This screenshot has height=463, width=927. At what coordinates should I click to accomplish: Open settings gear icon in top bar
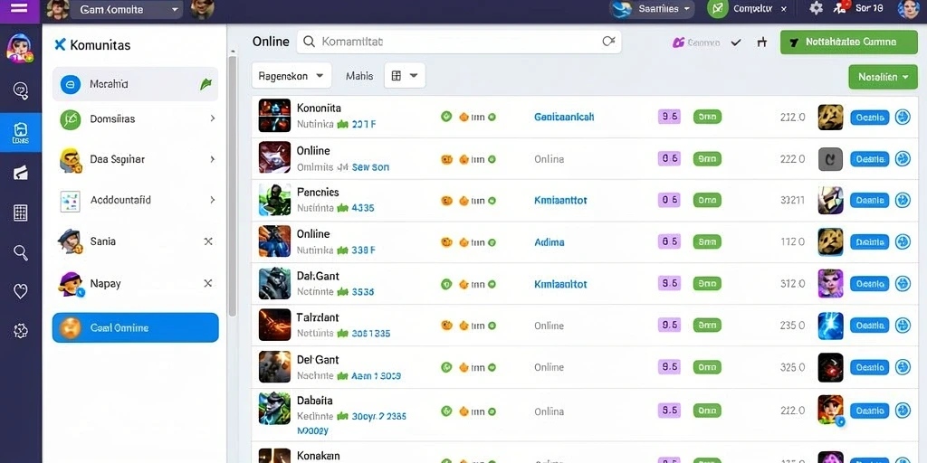816,8
